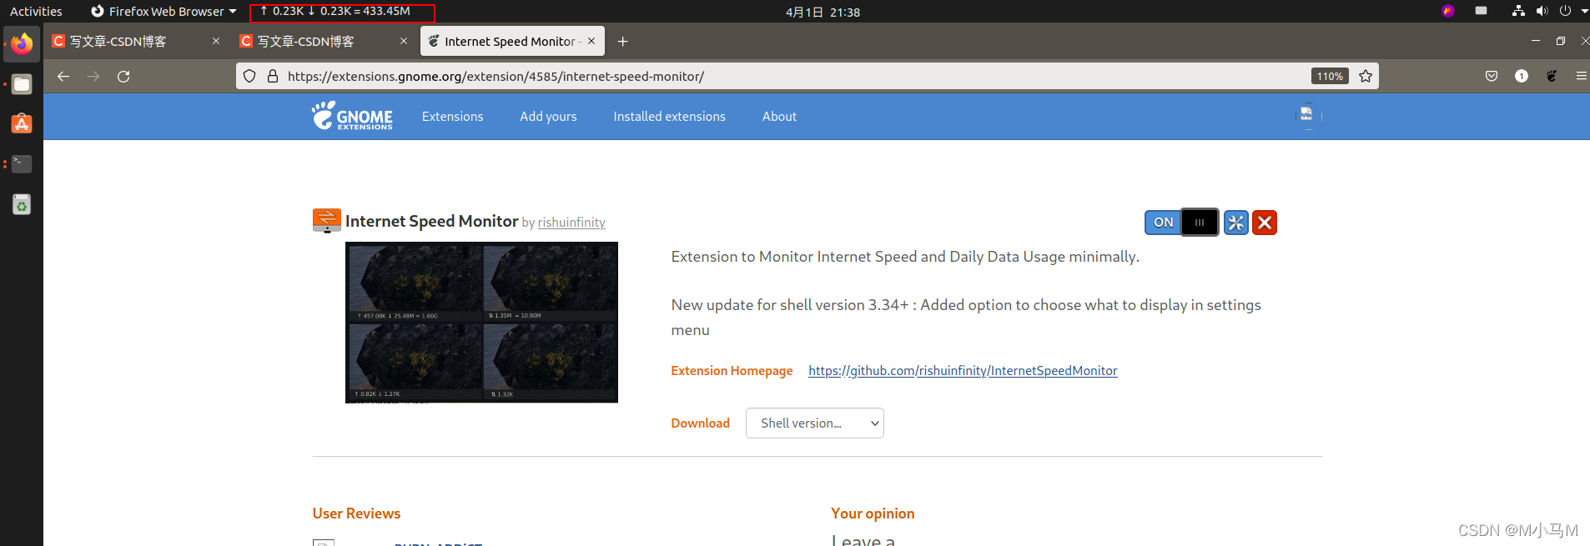Go to the Extensions nav menu item

(452, 117)
